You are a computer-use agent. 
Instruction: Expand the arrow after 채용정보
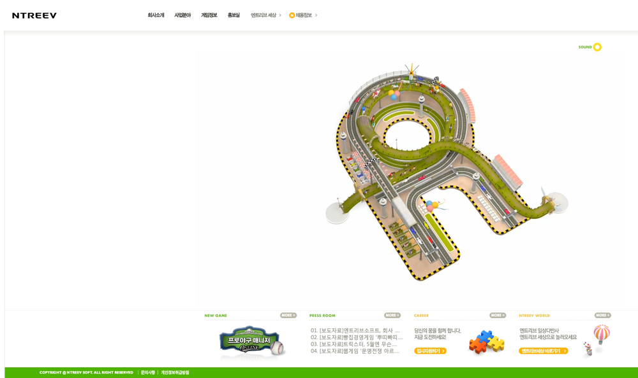click(316, 15)
